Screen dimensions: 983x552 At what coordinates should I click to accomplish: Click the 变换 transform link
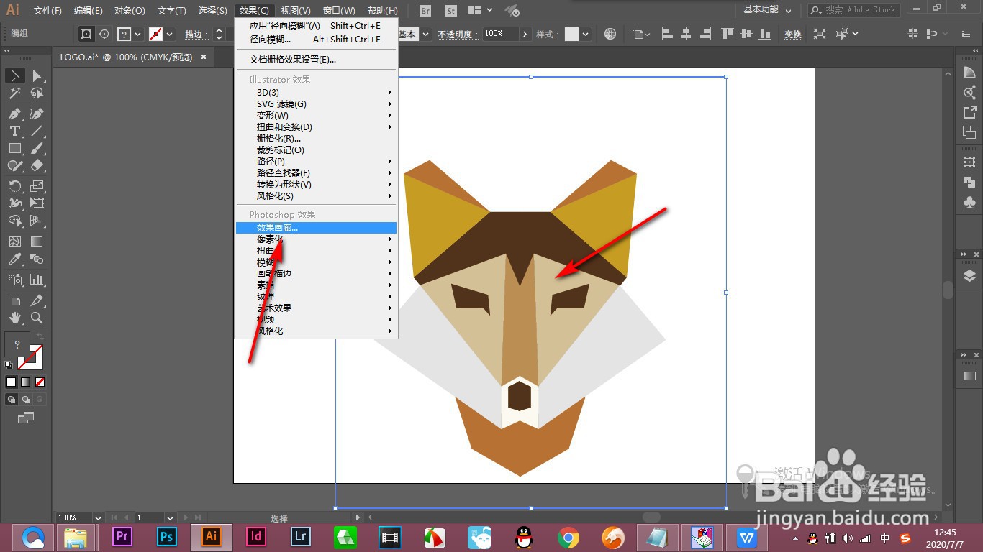[x=792, y=34]
